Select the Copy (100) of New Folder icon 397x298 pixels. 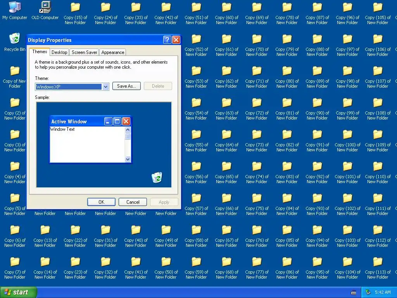pos(347,140)
